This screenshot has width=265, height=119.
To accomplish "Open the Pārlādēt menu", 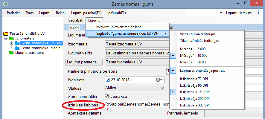I will point(13,13).
